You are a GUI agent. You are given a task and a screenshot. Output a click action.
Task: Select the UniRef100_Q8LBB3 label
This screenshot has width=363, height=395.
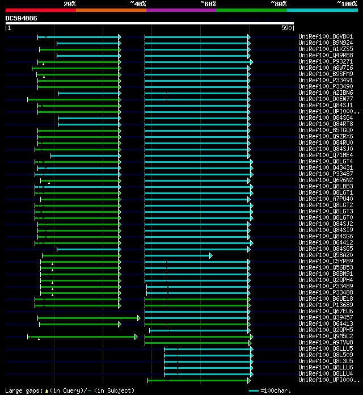326,186
